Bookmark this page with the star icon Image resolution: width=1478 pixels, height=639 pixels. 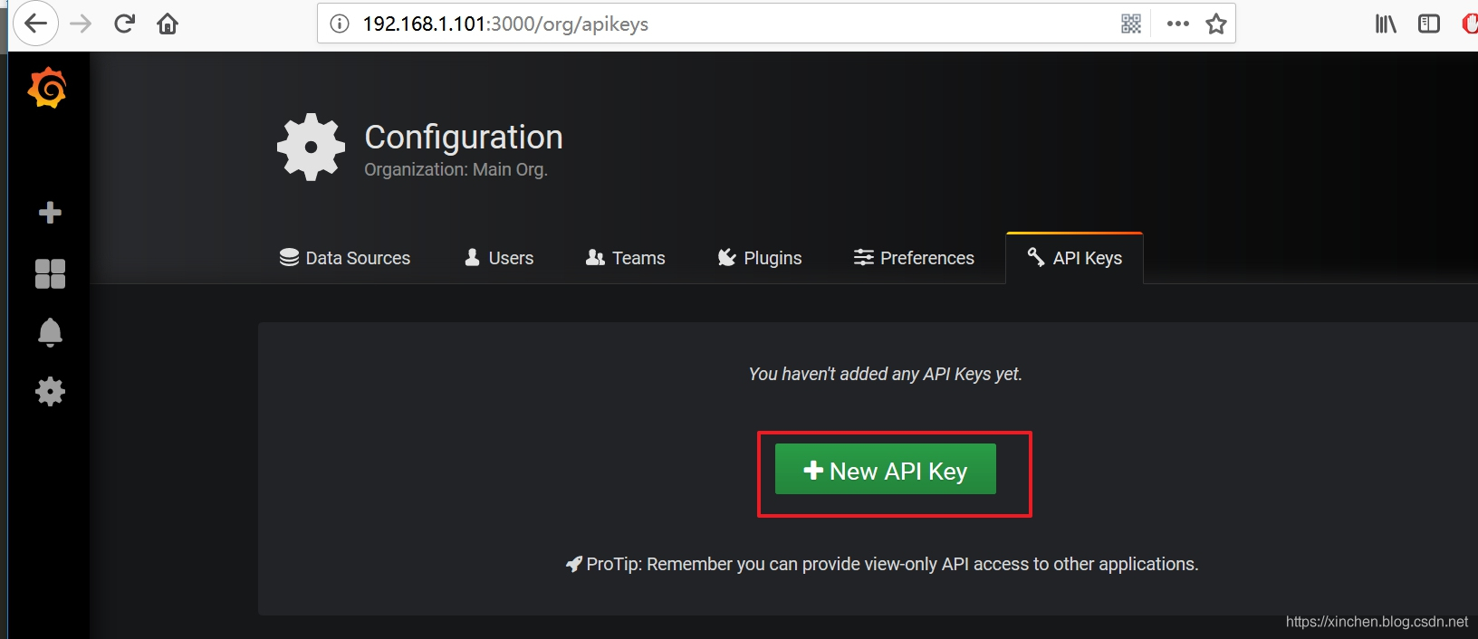(x=1215, y=24)
